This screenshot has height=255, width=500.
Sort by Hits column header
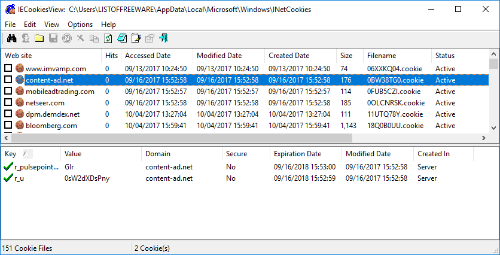click(x=111, y=56)
